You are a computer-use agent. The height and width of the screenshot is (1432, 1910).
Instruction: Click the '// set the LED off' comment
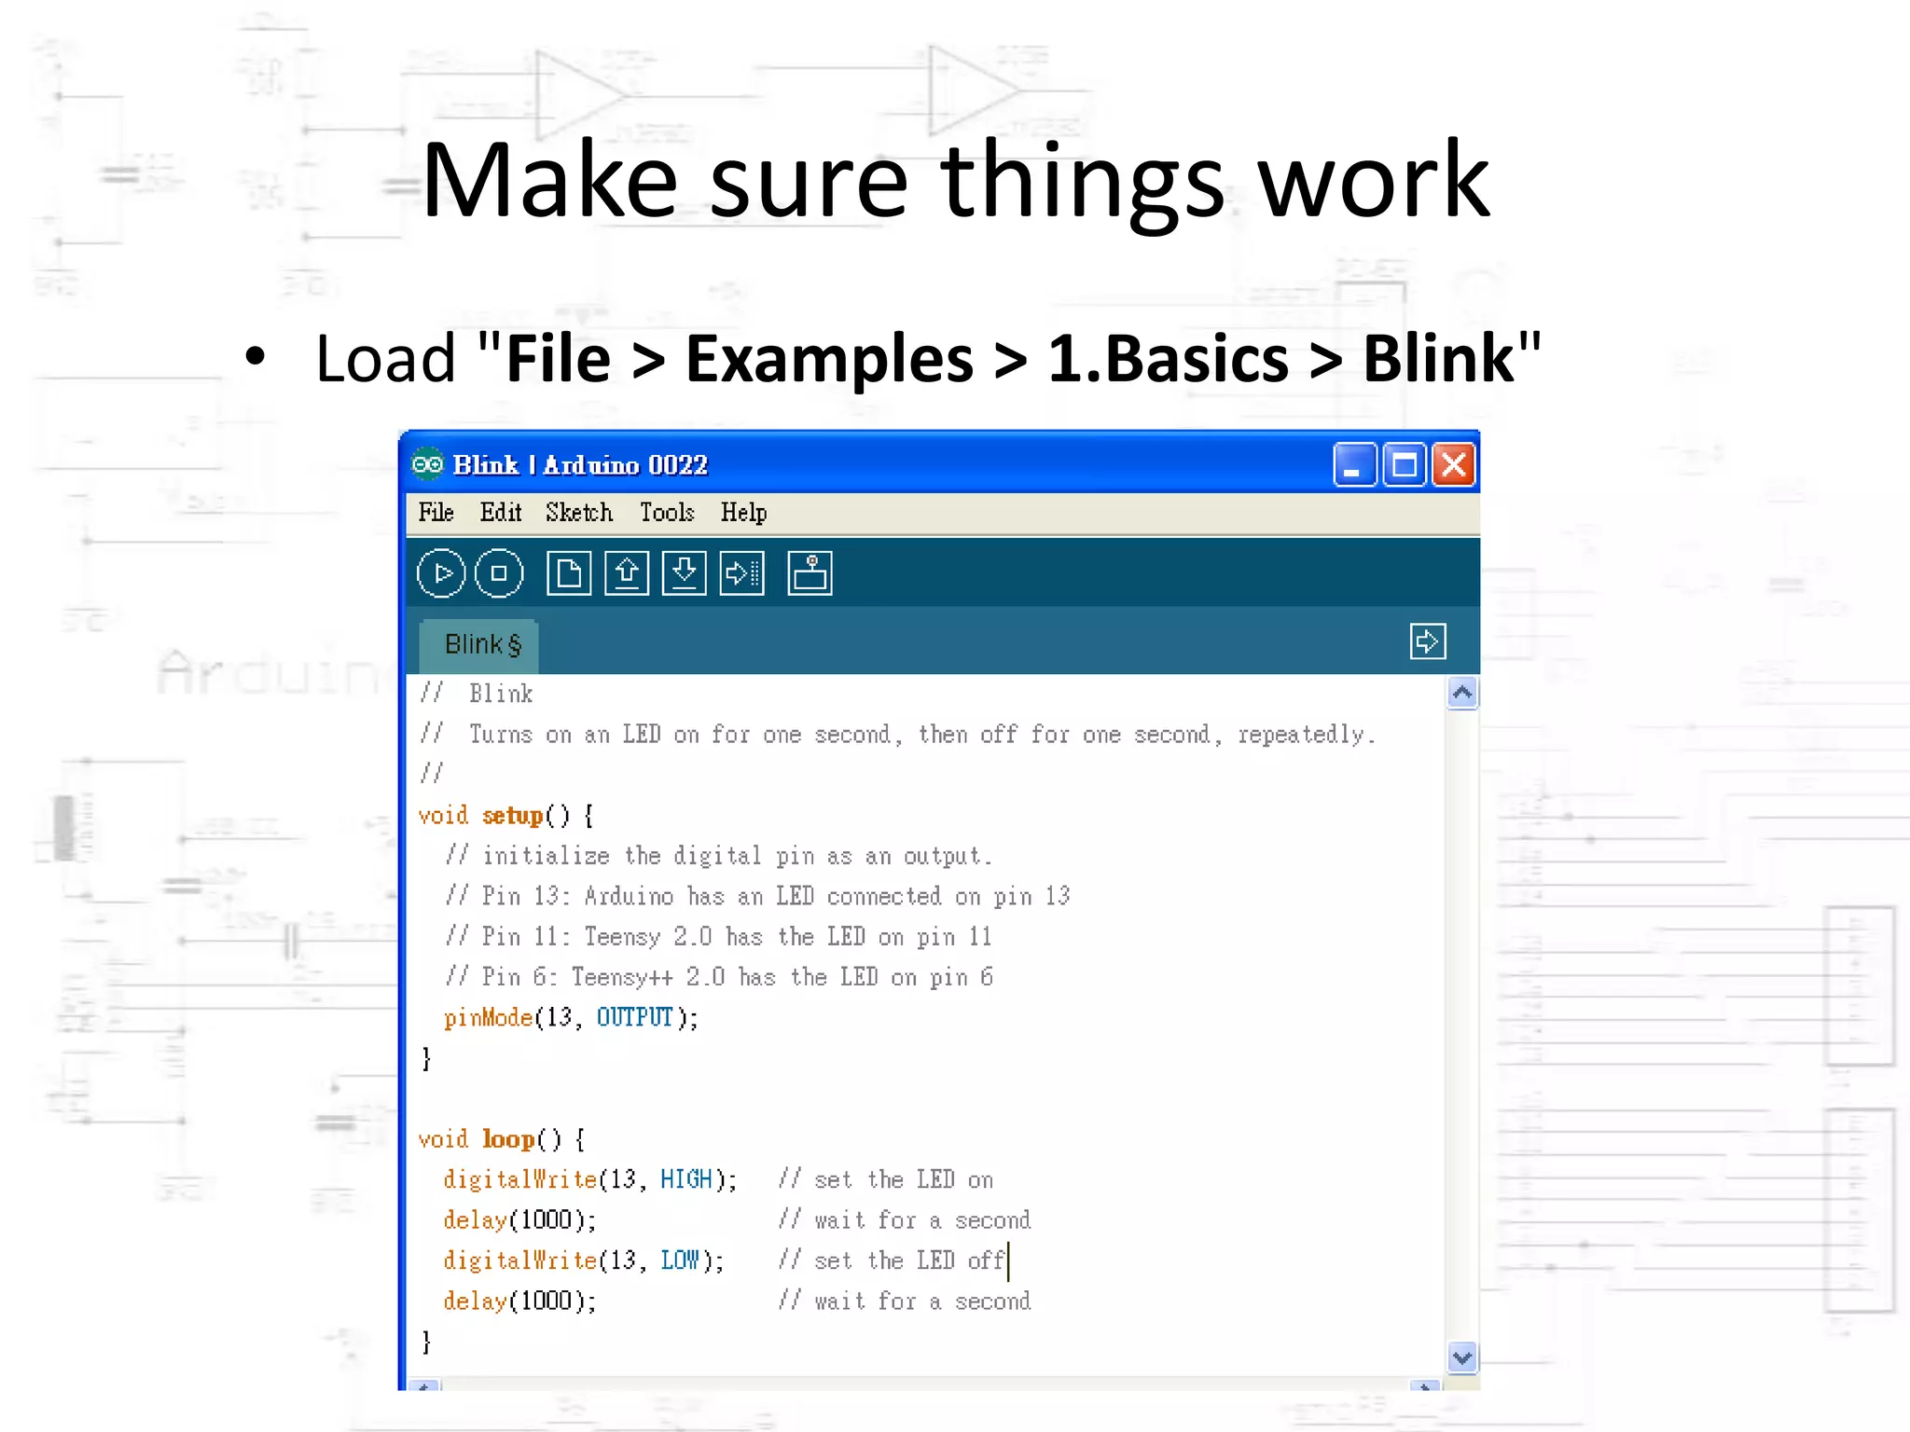pyautogui.click(x=893, y=1260)
